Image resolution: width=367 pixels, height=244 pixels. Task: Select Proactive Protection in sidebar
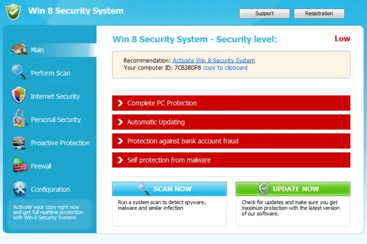pos(60,143)
